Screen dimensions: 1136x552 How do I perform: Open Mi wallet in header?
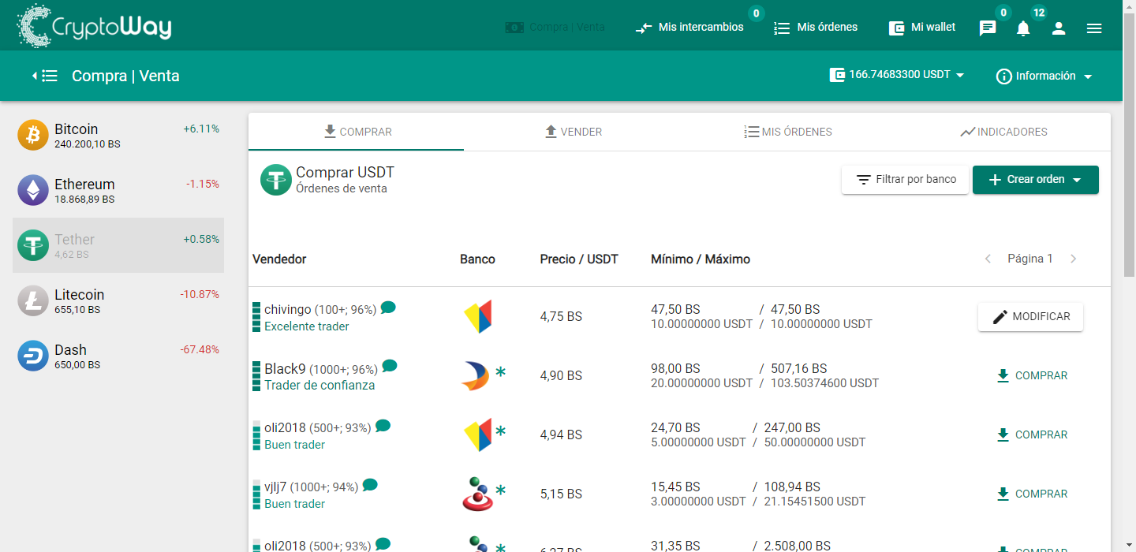point(922,27)
